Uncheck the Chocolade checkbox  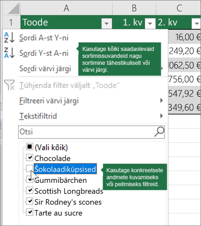pyautogui.click(x=30, y=157)
